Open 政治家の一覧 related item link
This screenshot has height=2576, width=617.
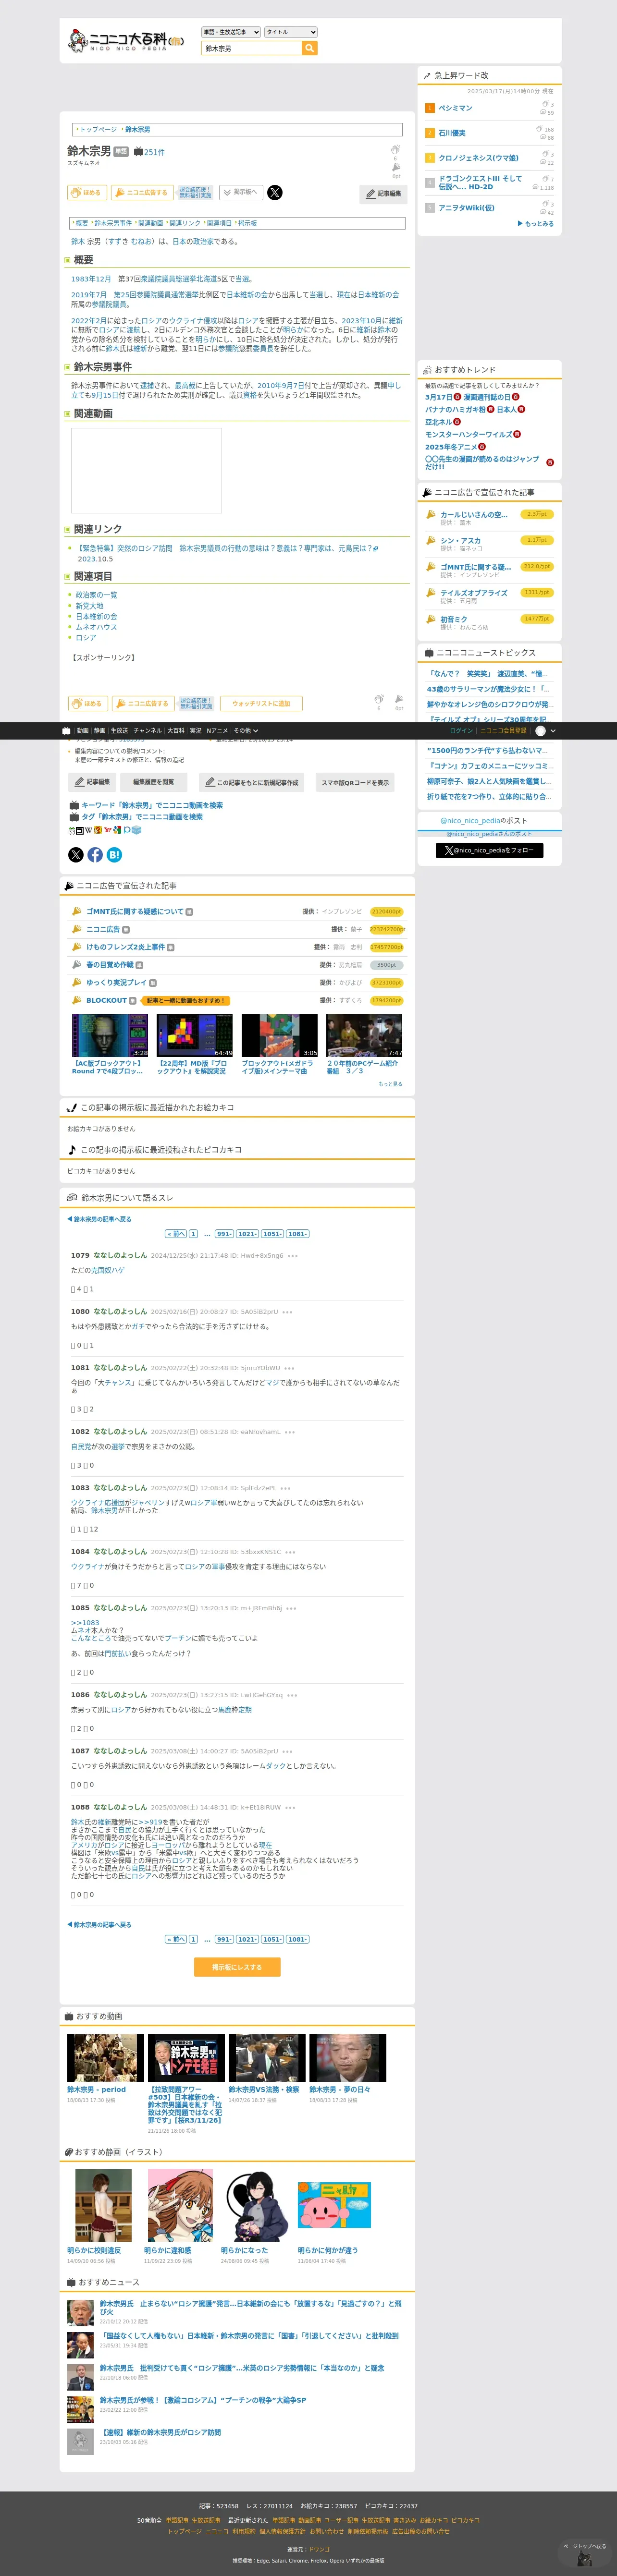click(96, 595)
